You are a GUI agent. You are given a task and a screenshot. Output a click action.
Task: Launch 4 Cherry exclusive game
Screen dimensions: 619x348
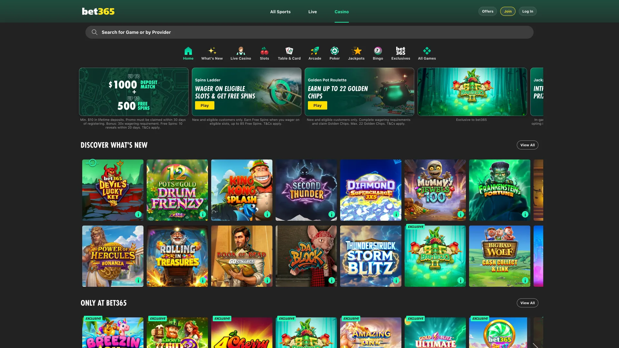(x=242, y=333)
